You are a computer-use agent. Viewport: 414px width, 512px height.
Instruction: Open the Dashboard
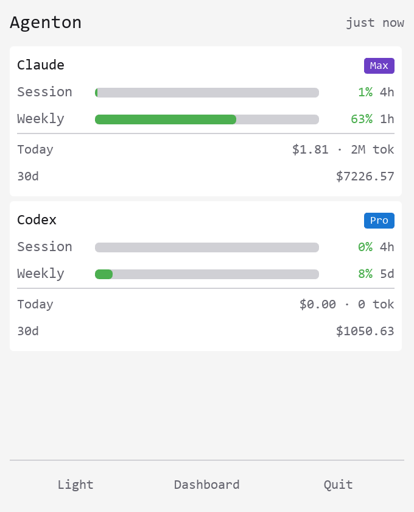pyautogui.click(x=206, y=485)
